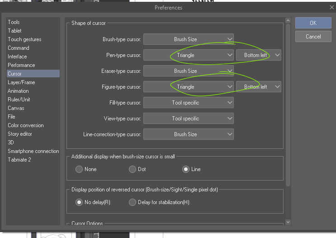Open Line-correction-type cursor dropdown
This screenshot has width=336, height=238.
click(188, 134)
